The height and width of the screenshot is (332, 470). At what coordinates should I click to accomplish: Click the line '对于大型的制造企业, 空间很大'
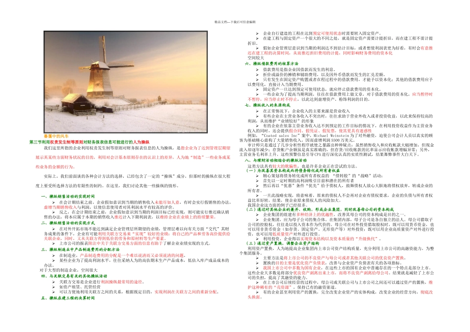click(x=68, y=270)
